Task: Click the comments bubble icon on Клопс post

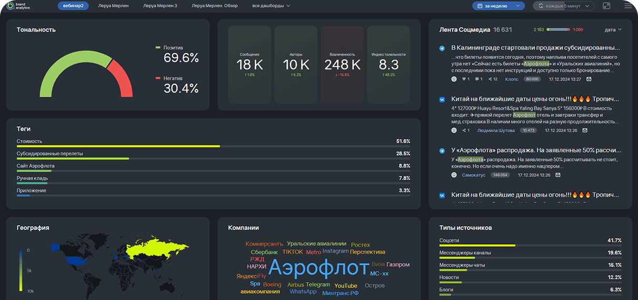Action: tap(476, 79)
